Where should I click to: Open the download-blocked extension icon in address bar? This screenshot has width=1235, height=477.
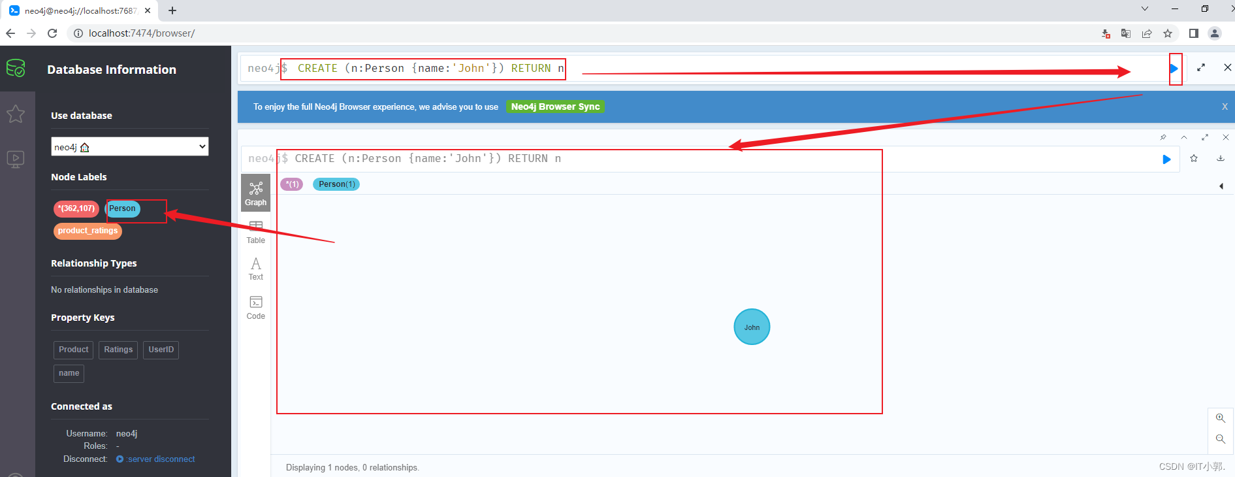pos(1106,33)
